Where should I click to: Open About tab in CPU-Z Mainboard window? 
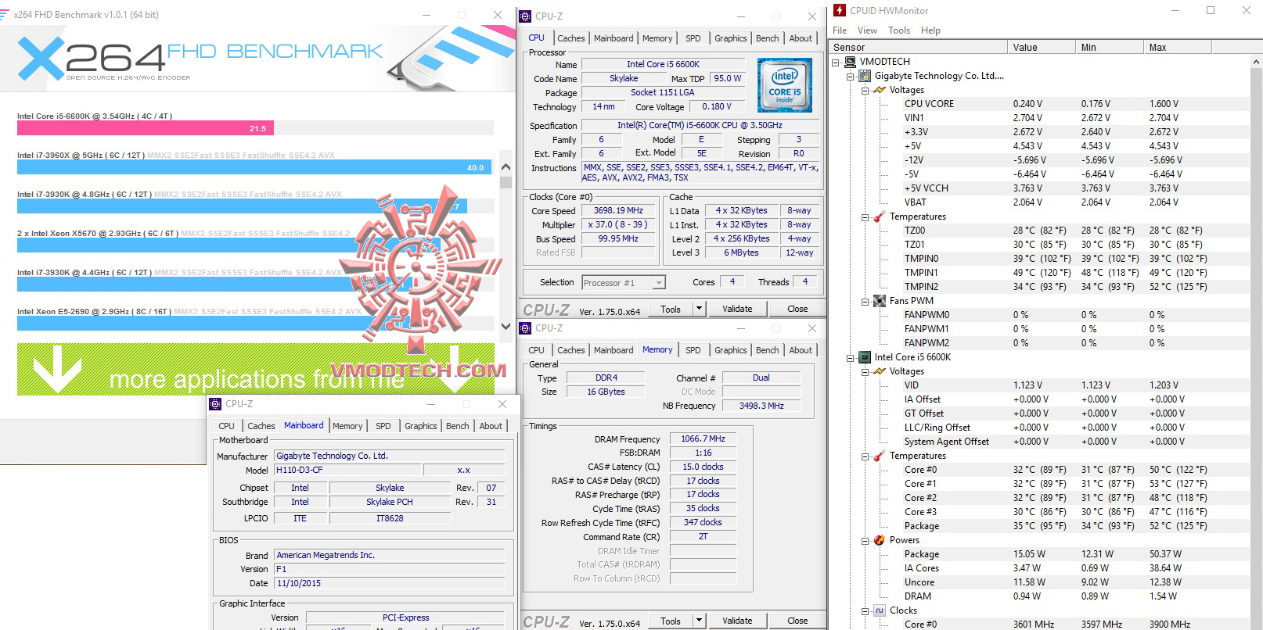[491, 426]
